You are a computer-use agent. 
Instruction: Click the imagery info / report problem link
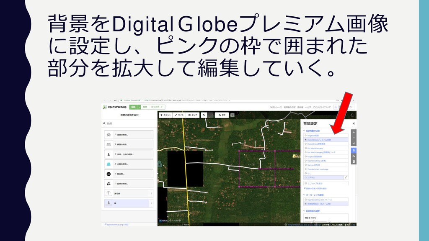click(x=315, y=189)
